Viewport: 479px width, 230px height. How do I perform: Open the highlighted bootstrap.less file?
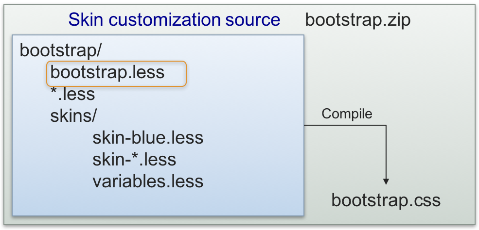[x=107, y=73]
